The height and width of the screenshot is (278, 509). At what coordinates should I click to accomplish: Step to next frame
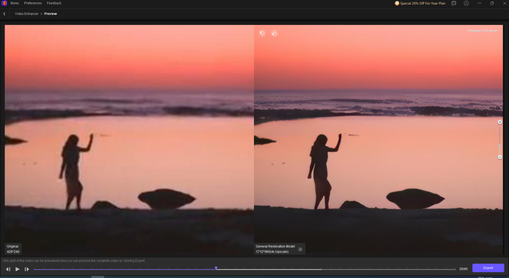27,269
